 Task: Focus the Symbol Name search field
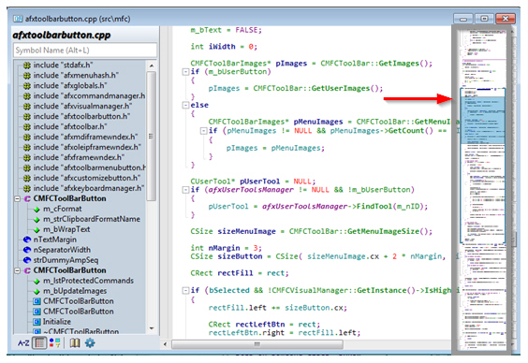tap(85, 51)
